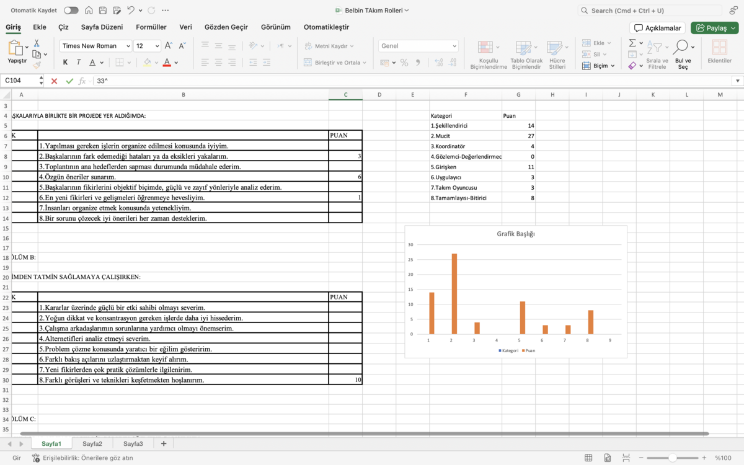Toggle the Otomatik Kaydet switch
This screenshot has width=744, height=465.
tap(71, 11)
